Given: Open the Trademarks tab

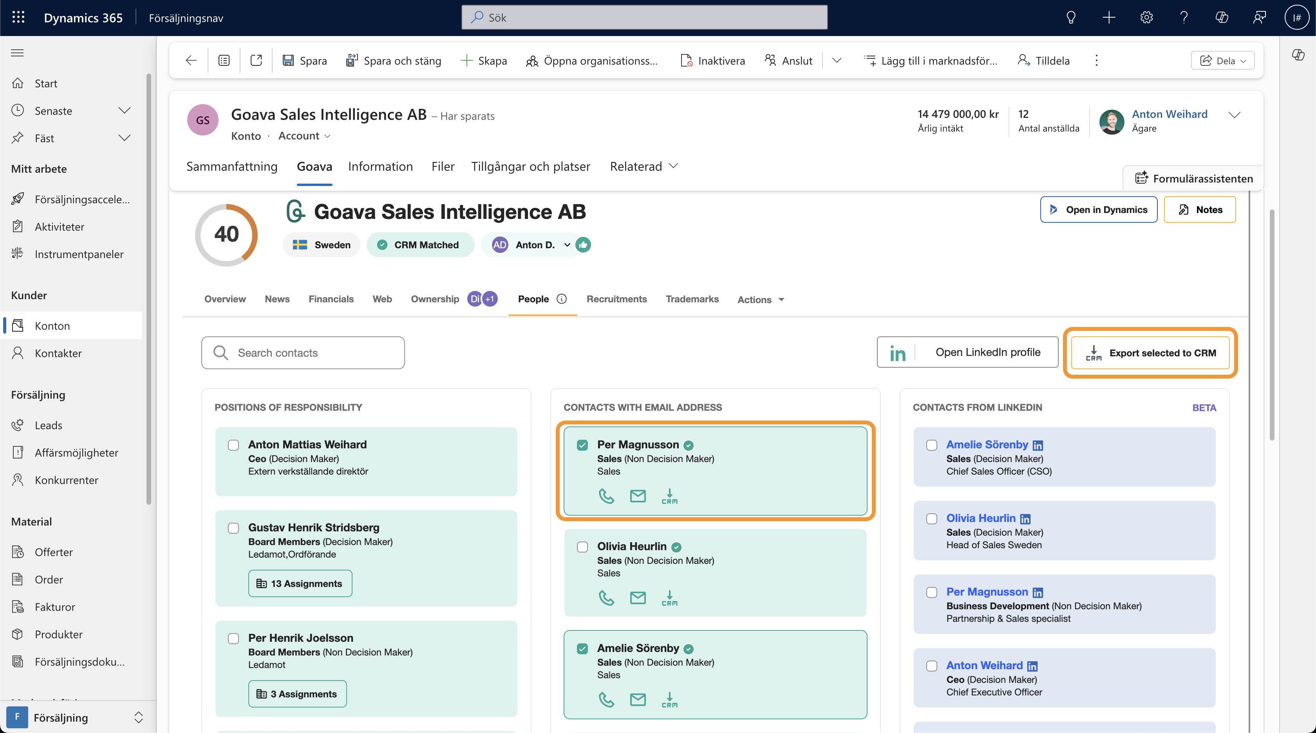Looking at the screenshot, I should coord(692,299).
